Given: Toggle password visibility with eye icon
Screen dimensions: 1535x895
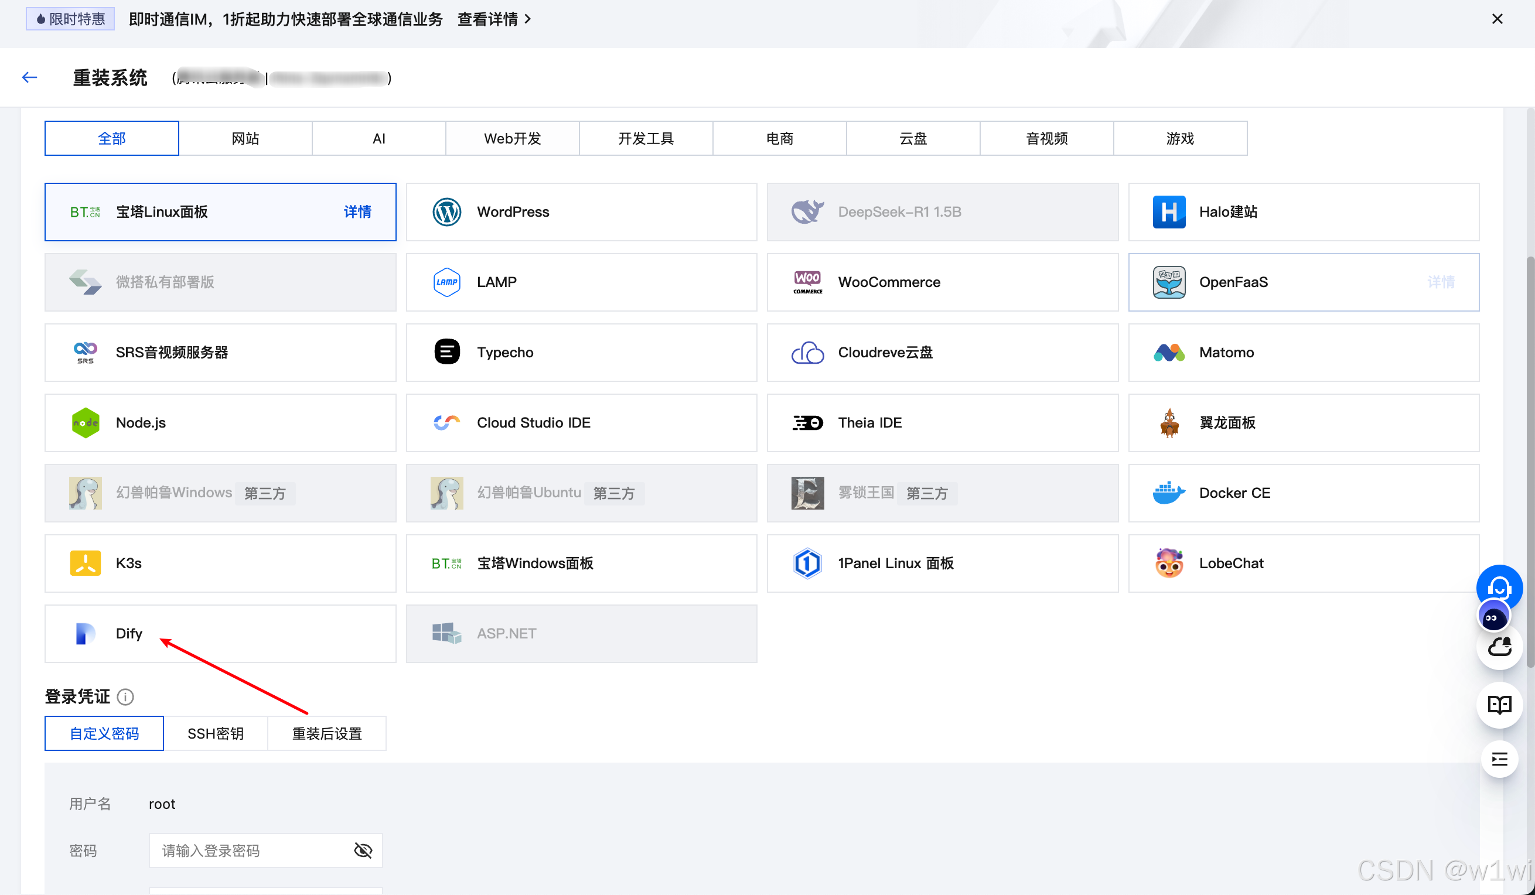Looking at the screenshot, I should 363,850.
